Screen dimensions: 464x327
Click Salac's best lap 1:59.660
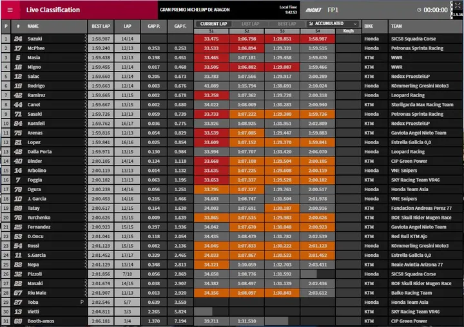point(101,77)
